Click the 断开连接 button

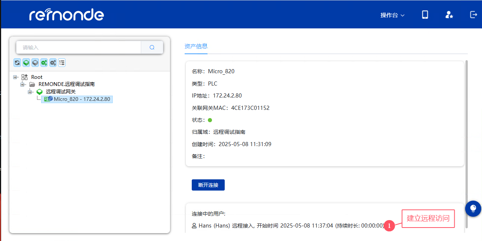click(x=208, y=185)
